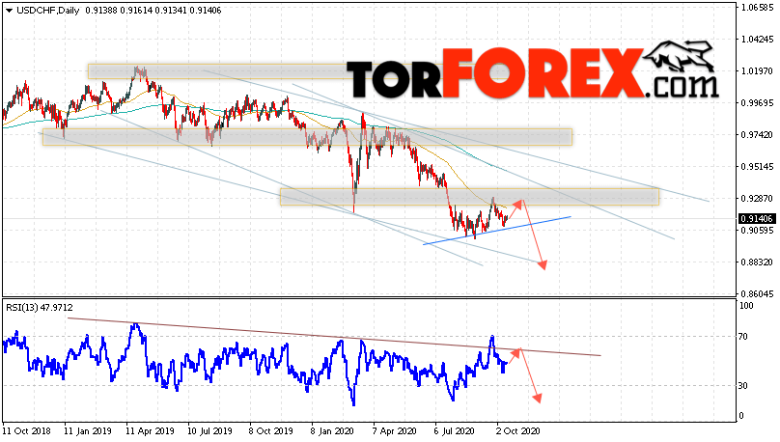The height and width of the screenshot is (442, 780).
Task: Click the RSI scale value 100
Action: coord(746,306)
